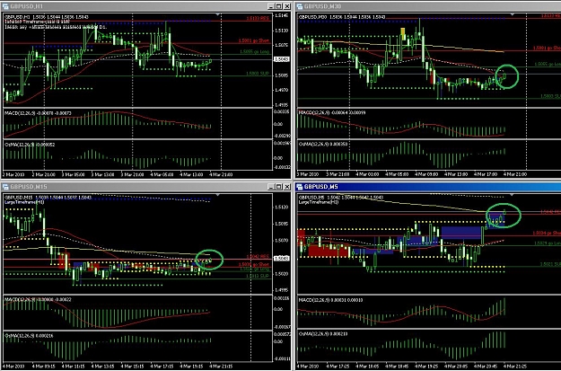561x371 pixels.
Task: Click 'LargeTimeframe(H1)' label in M5 chart
Action: coord(319,202)
